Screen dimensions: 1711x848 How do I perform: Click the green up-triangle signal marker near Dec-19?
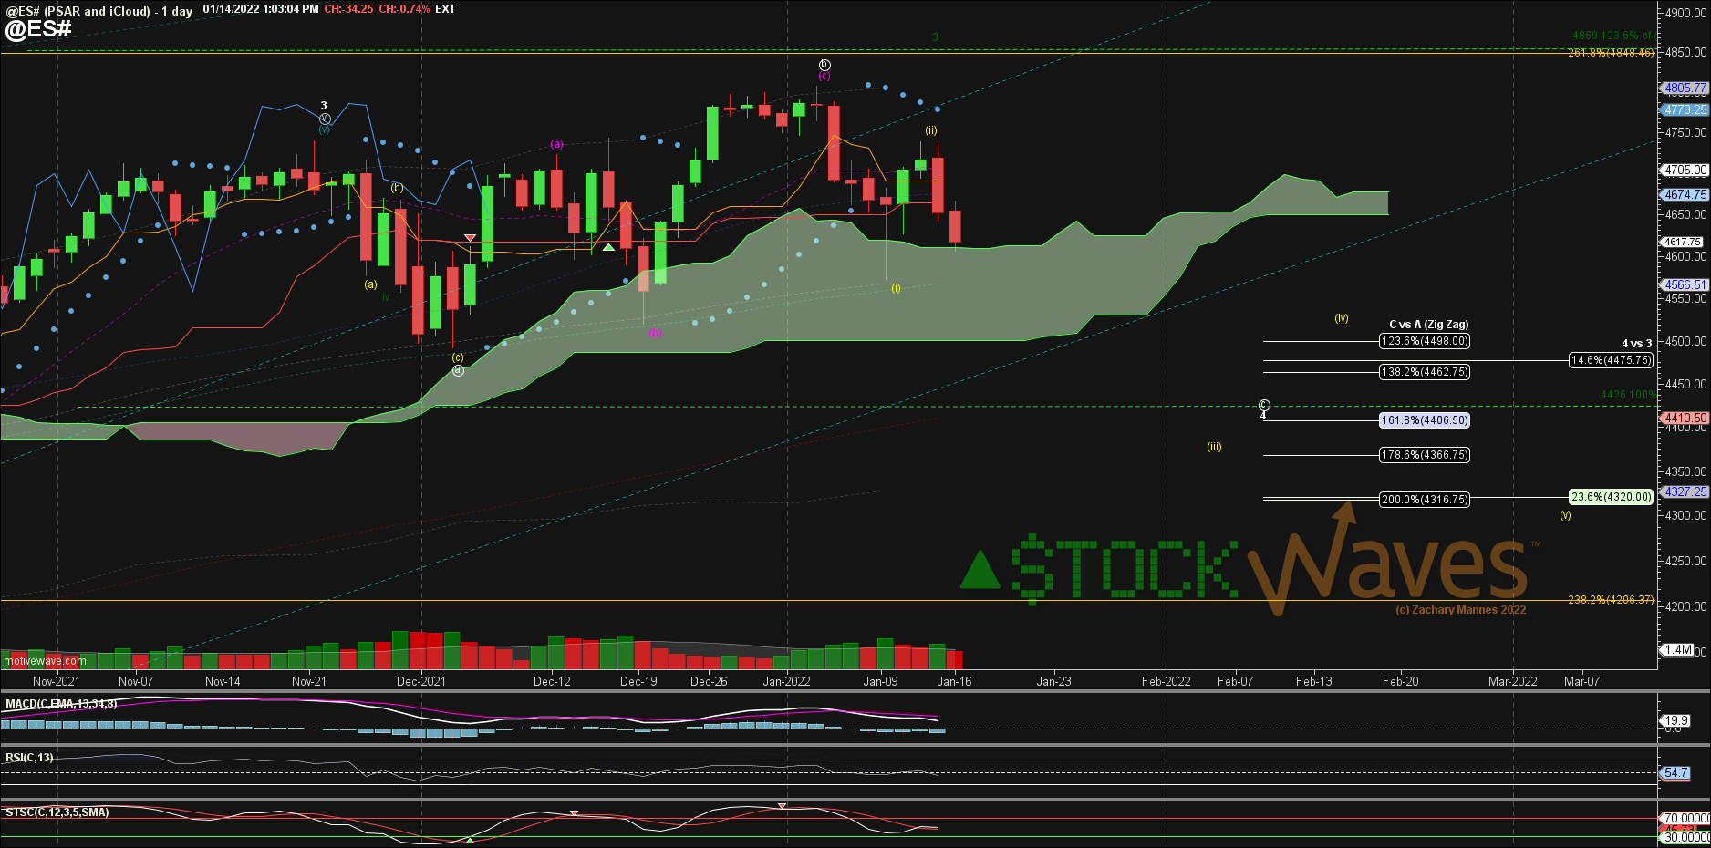pyautogui.click(x=608, y=247)
